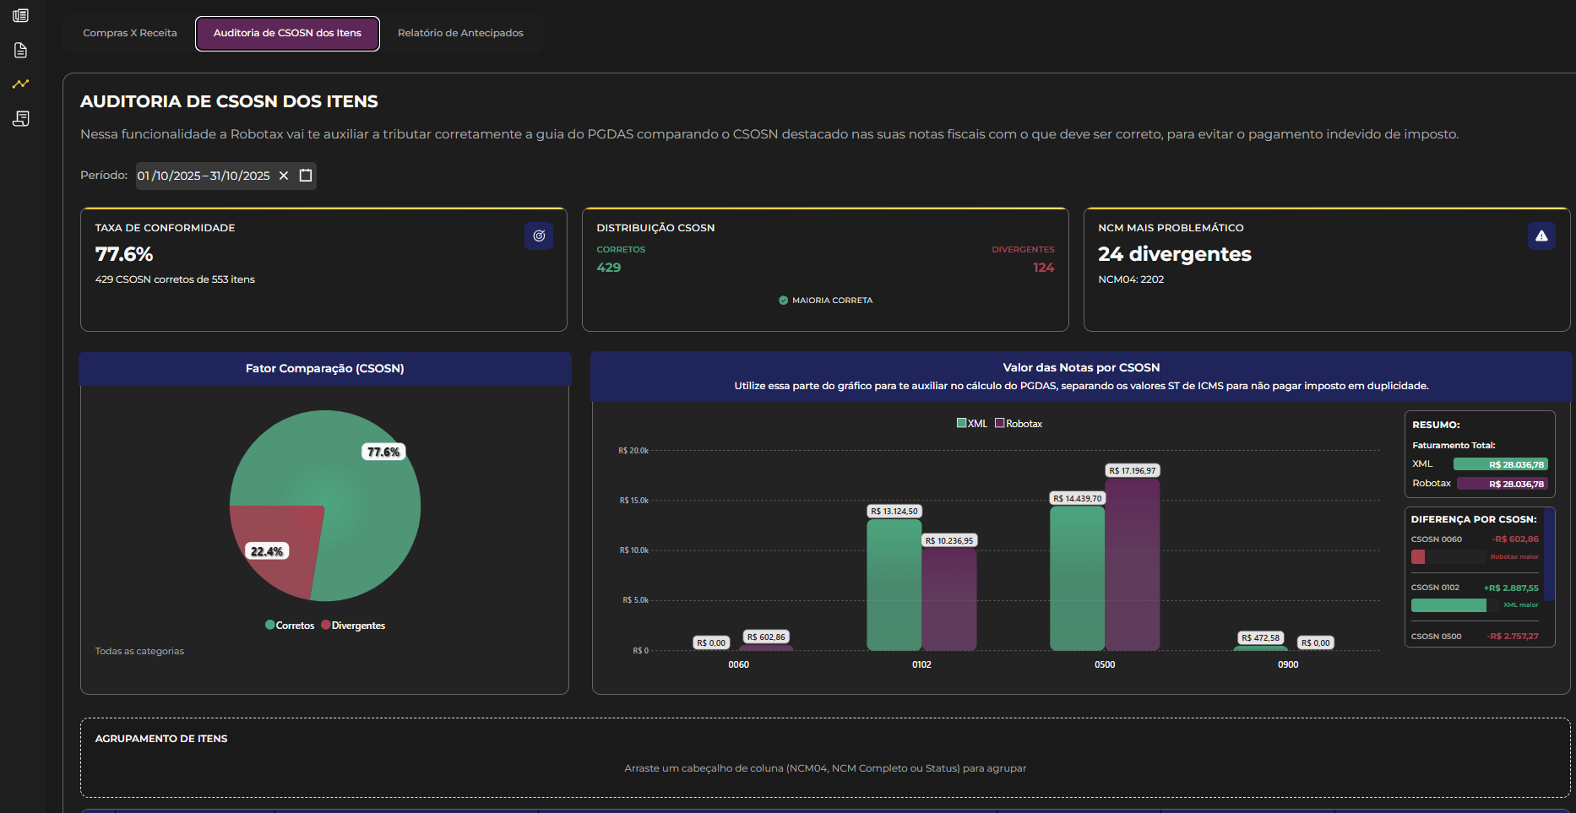Click warning triangle icon on NCM card
This screenshot has height=813, width=1576.
click(1541, 236)
